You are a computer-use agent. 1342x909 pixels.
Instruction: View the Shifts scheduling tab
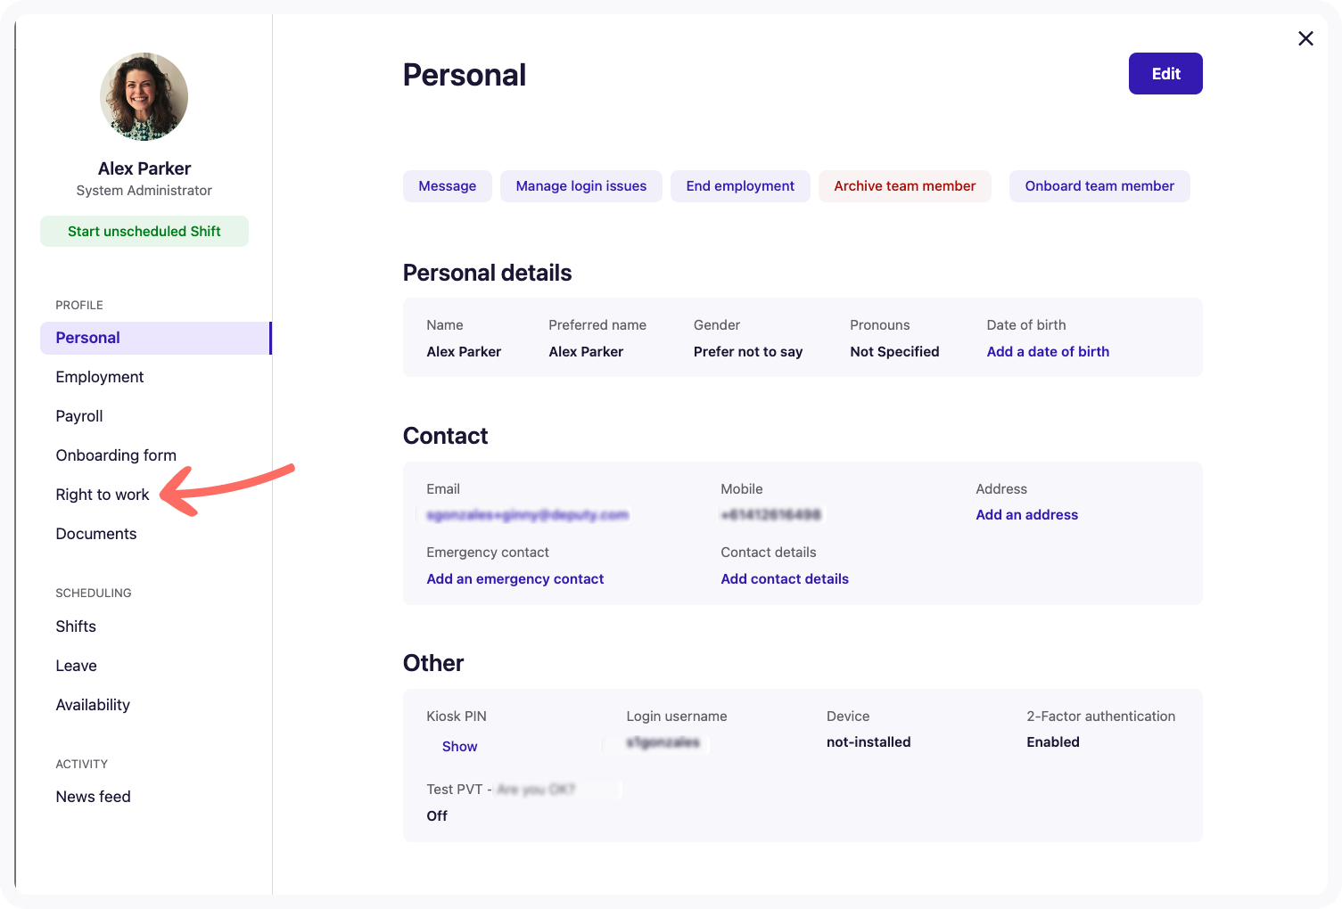76,626
